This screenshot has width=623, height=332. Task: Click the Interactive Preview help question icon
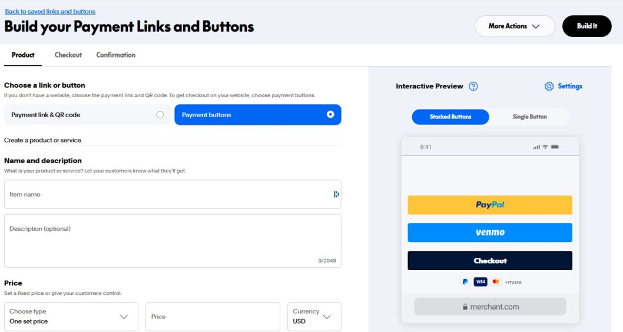[x=473, y=87]
